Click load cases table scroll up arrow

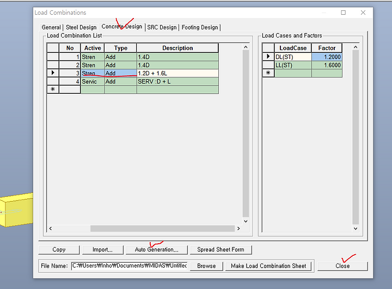[356, 47]
